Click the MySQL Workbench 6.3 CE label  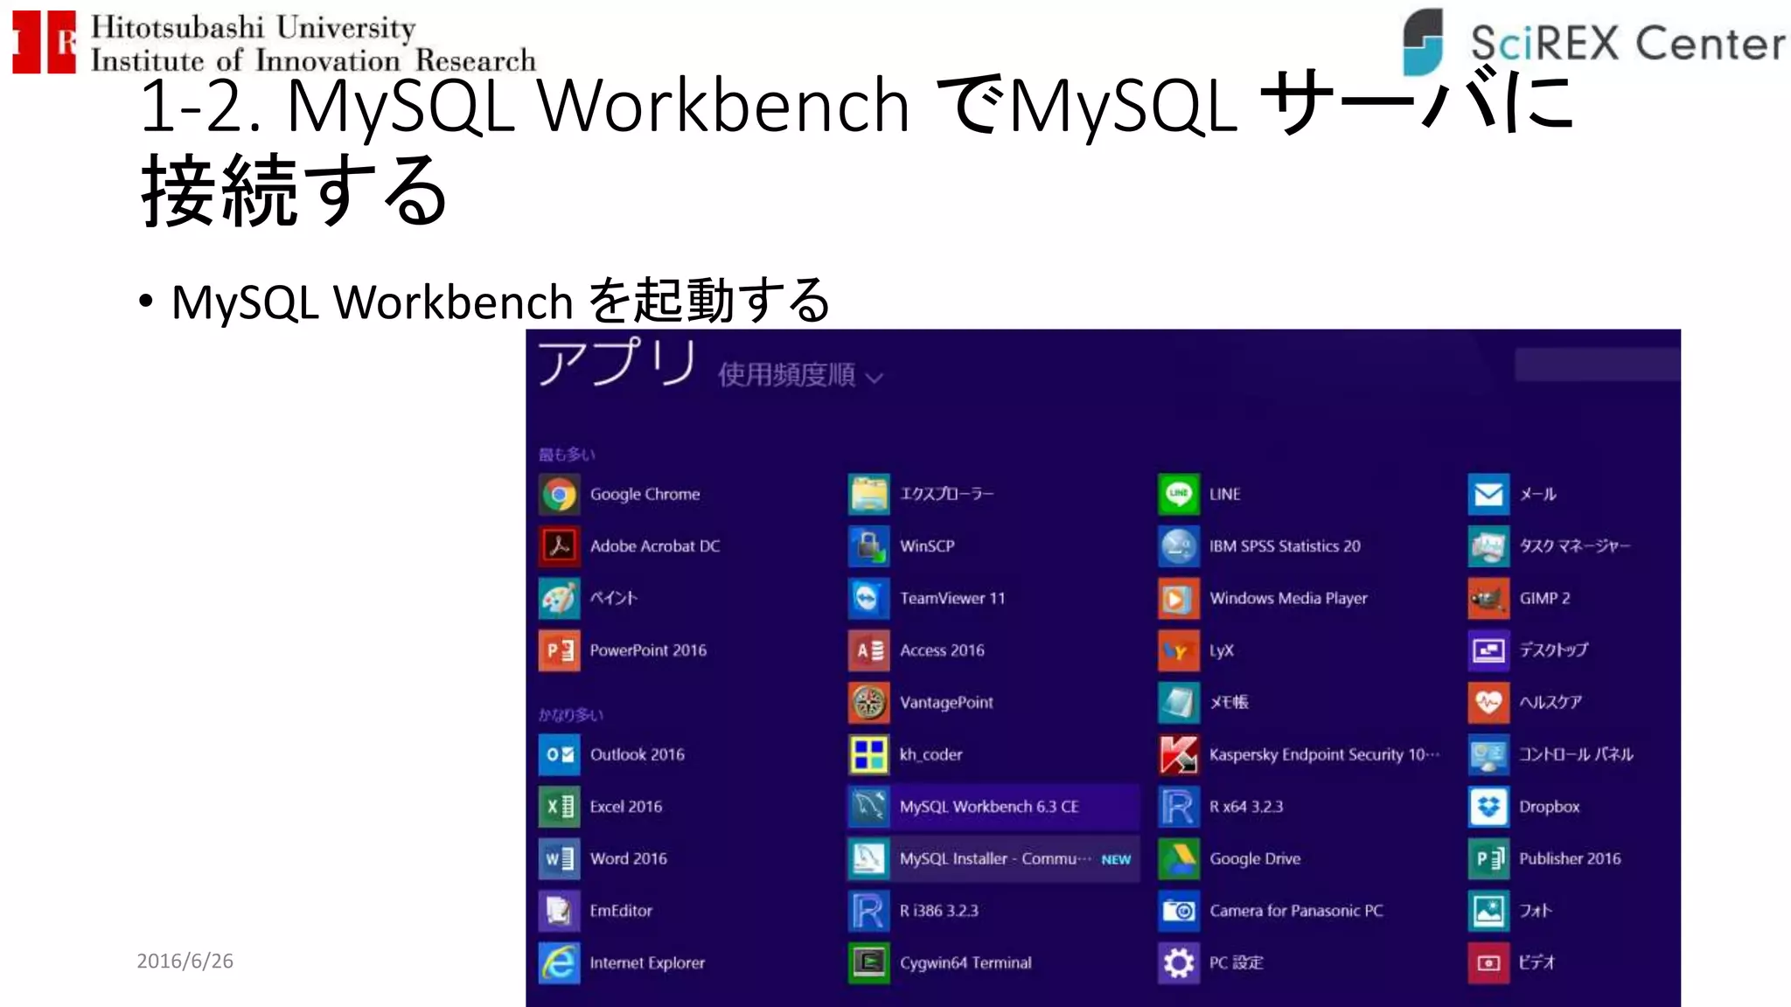(x=989, y=807)
